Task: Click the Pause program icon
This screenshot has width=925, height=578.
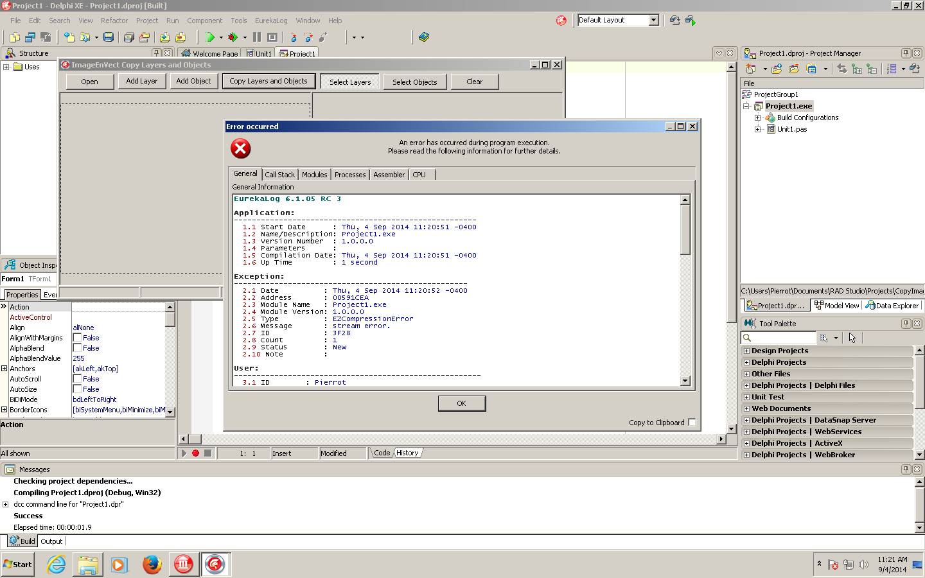Action: [x=257, y=37]
